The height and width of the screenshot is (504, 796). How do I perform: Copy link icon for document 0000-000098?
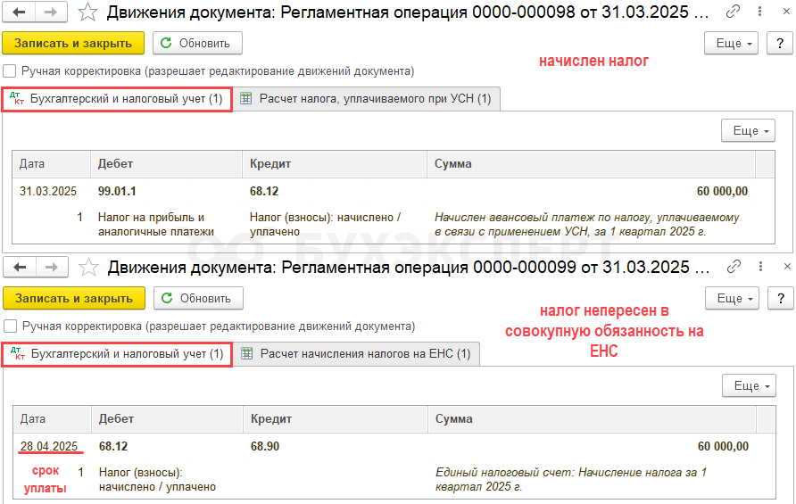(733, 12)
